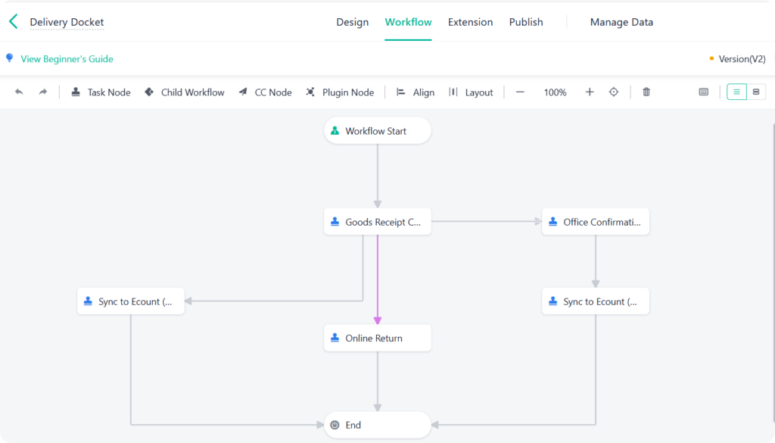Viewport: 775px width, 443px height.
Task: Open the Design tab
Action: 353,22
